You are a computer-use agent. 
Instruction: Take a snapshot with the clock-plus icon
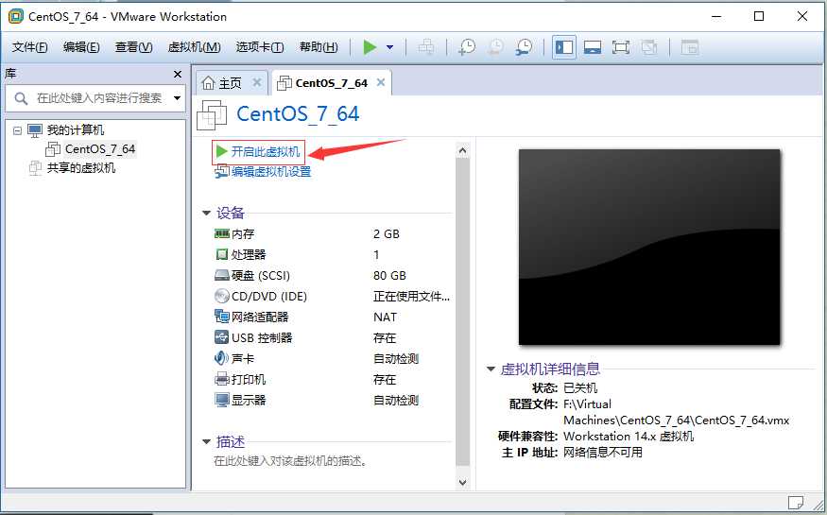point(467,47)
